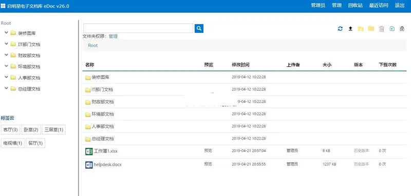The height and width of the screenshot is (196, 411).
Task: Select 人事部文档 folder in the sidebar tree
Action: (x=29, y=77)
